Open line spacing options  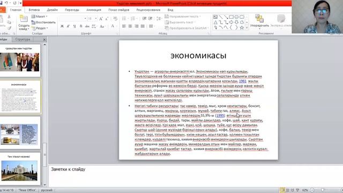point(159,19)
